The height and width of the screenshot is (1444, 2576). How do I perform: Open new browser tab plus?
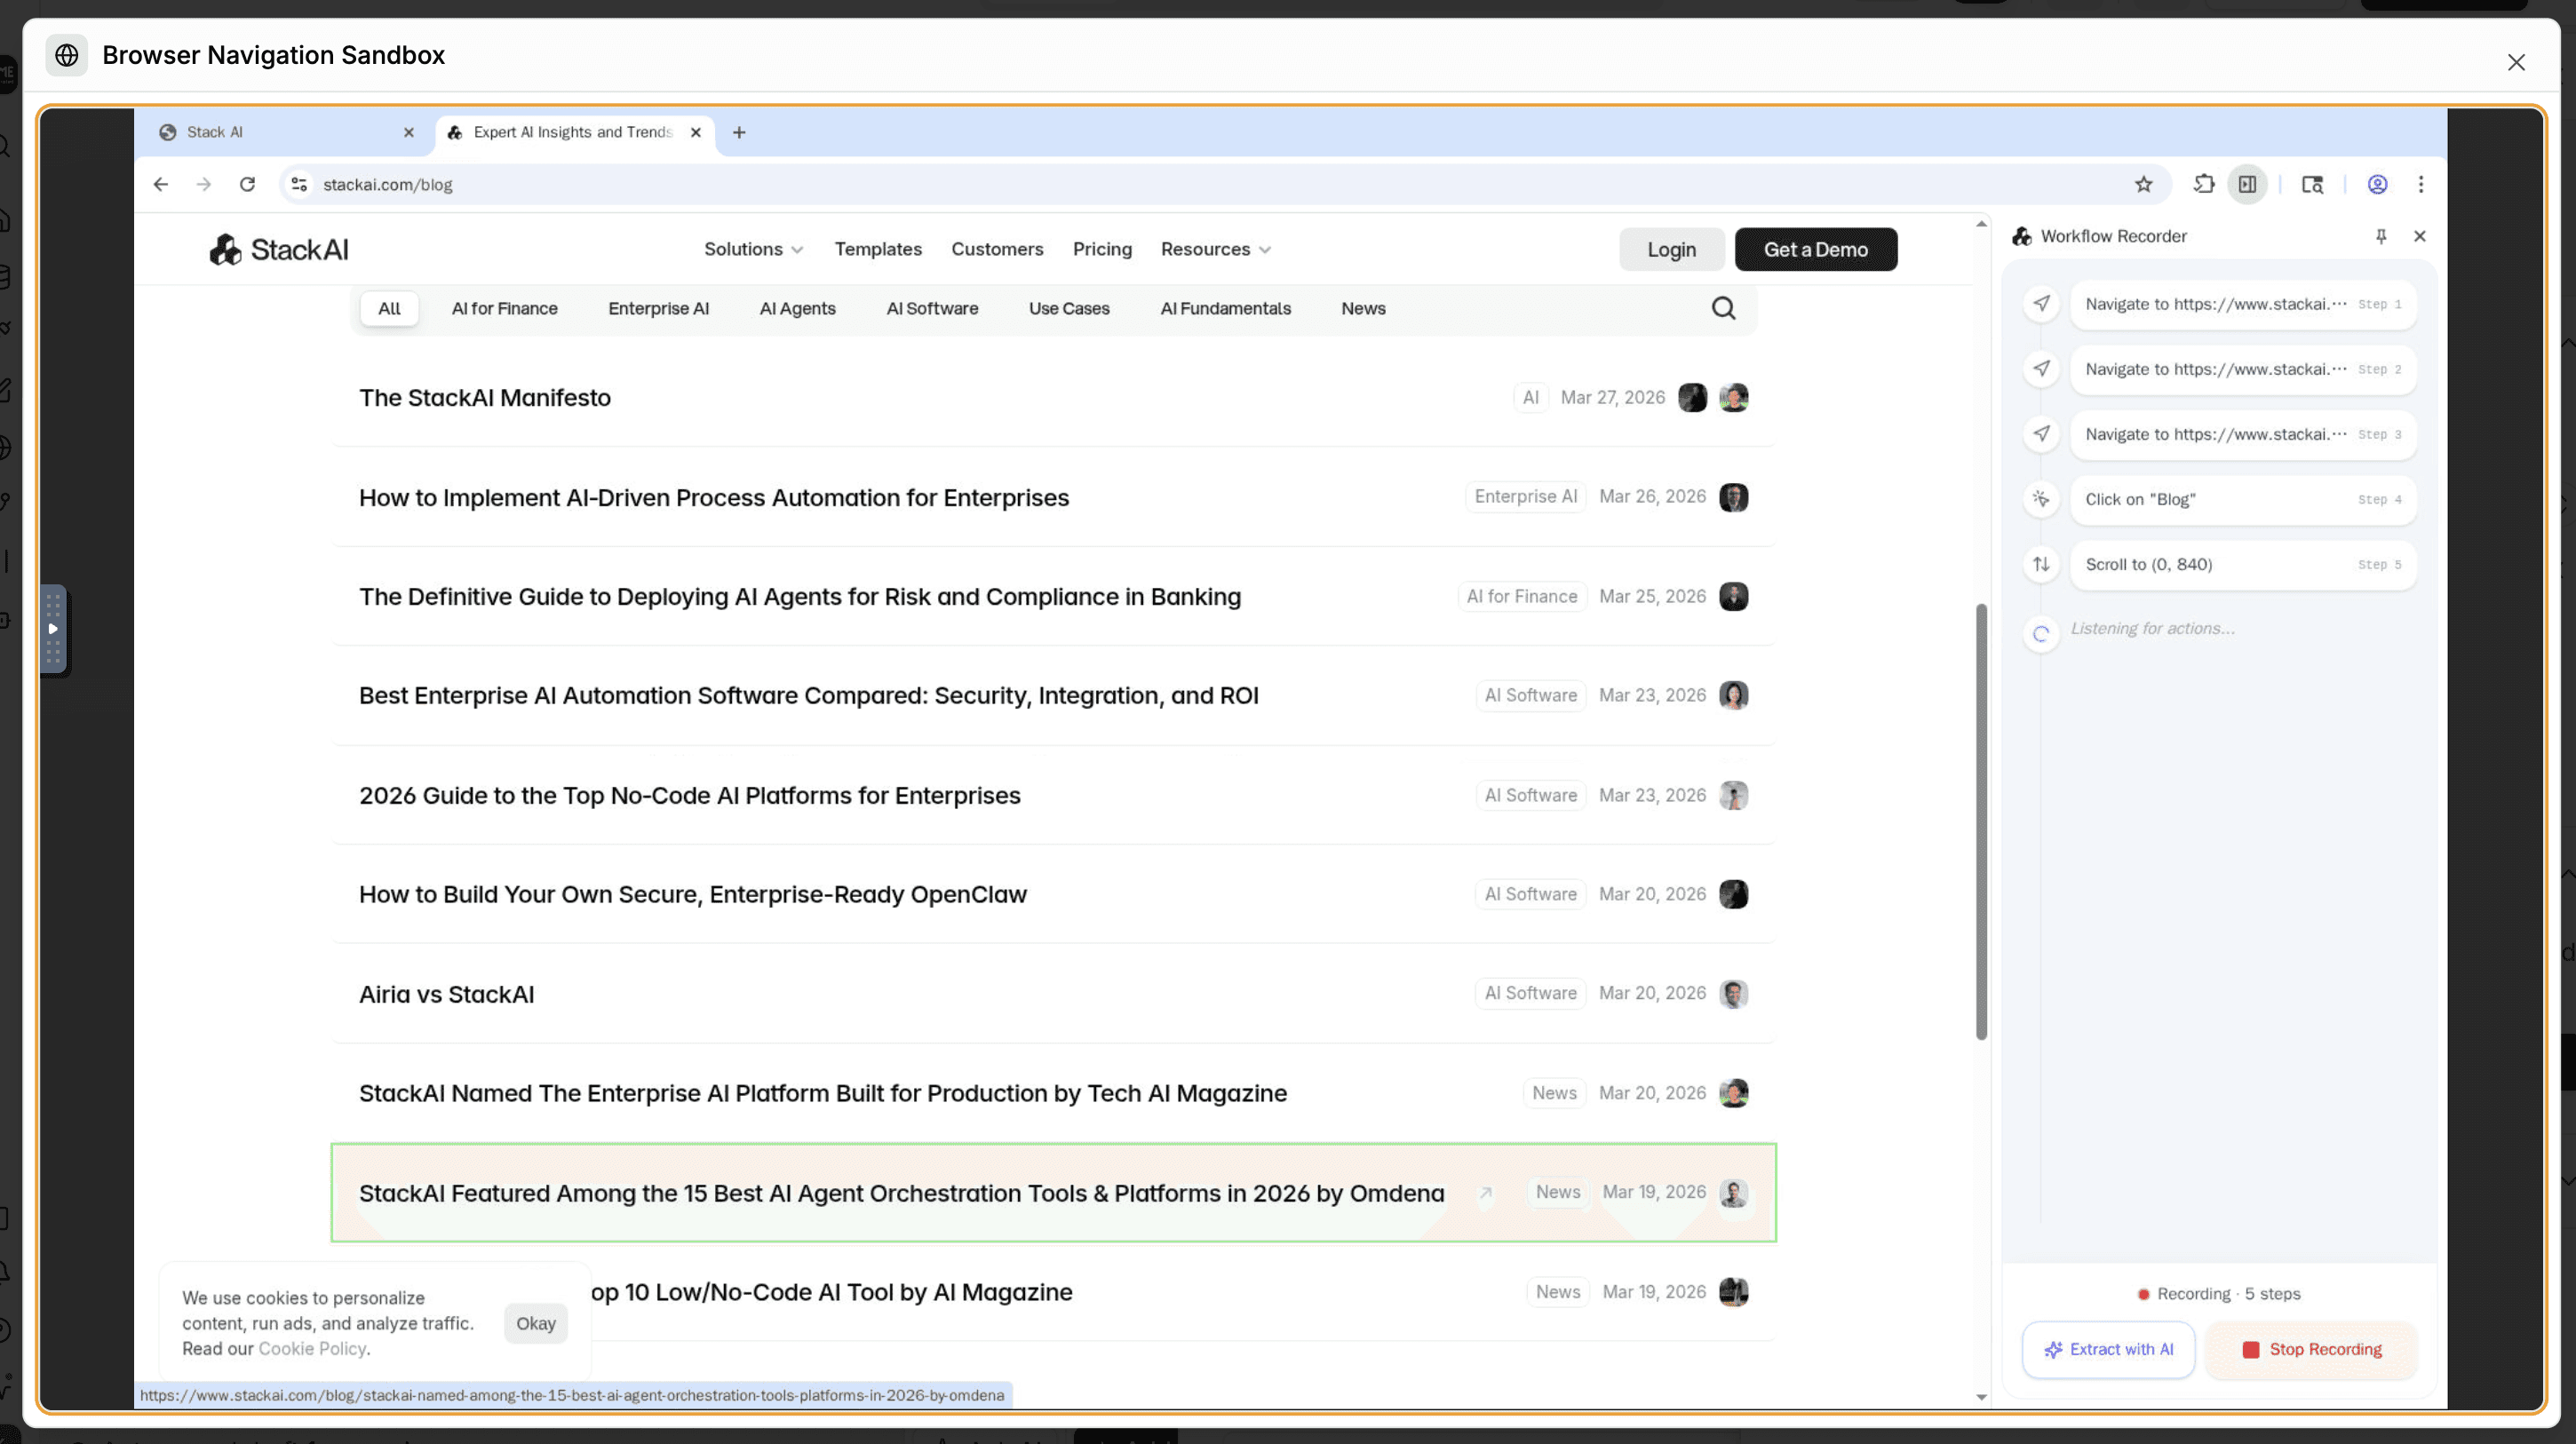pos(739,132)
